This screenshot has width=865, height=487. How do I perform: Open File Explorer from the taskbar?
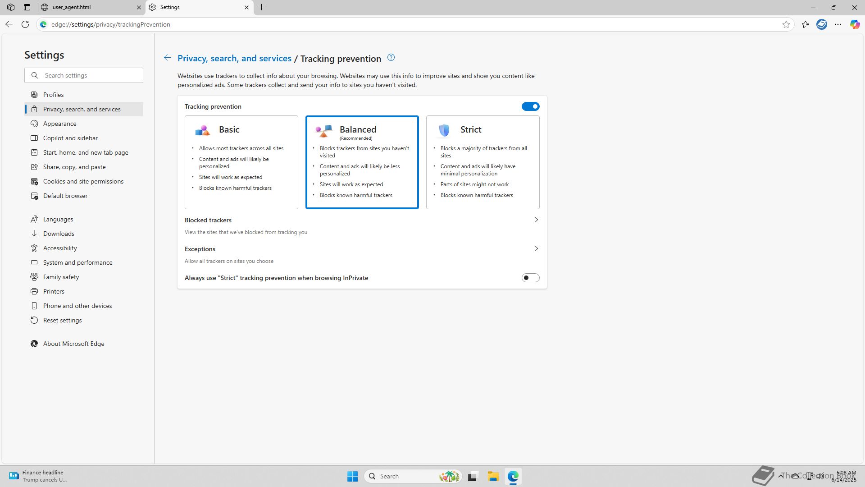click(493, 476)
